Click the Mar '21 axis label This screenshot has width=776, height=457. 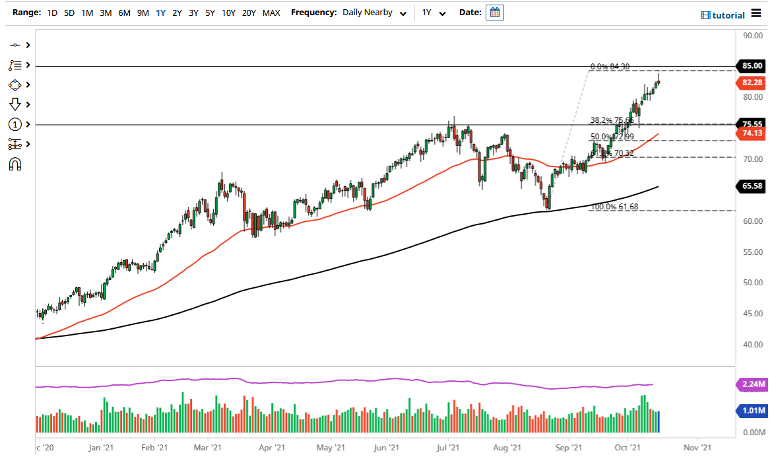(x=208, y=448)
